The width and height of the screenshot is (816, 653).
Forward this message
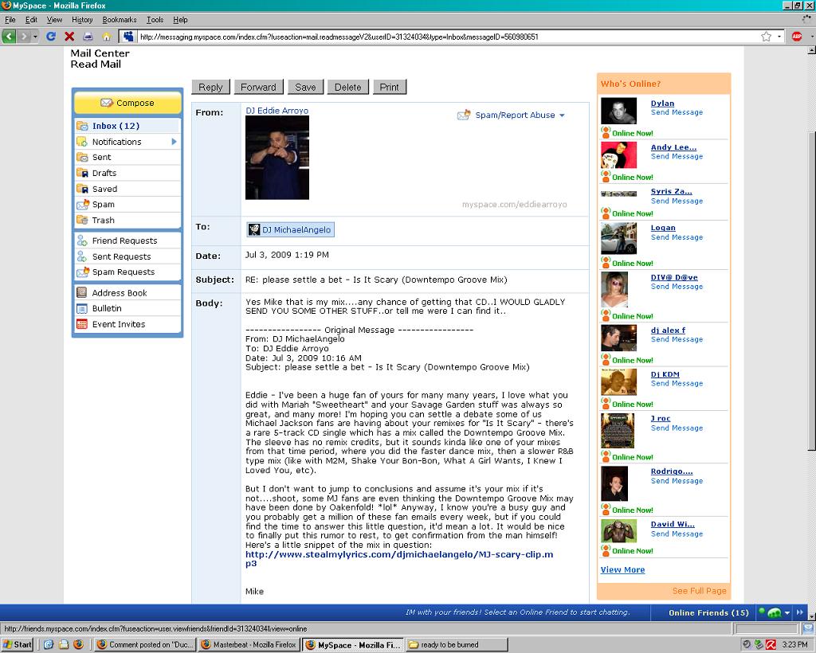[258, 88]
